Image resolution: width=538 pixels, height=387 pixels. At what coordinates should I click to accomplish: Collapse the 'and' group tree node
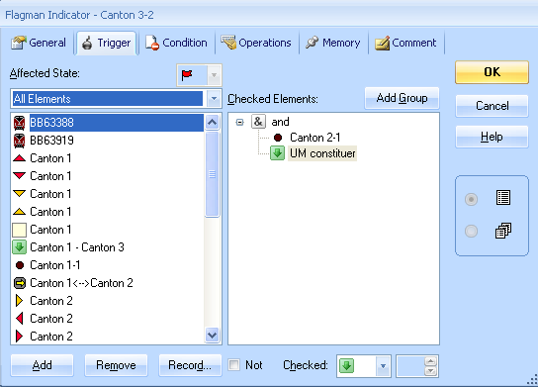[240, 122]
